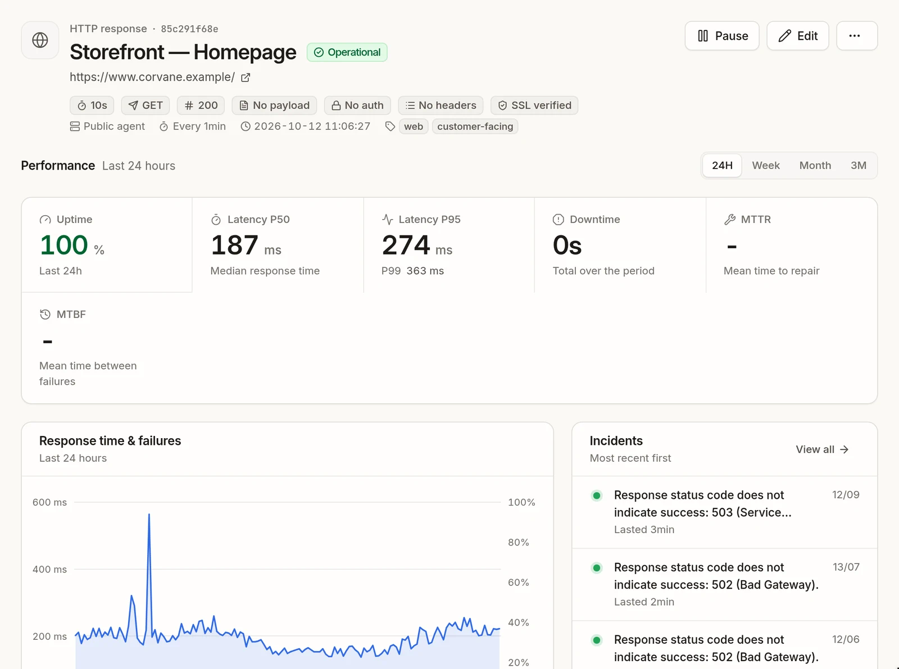
Task: Edit the monitor settings
Action: coord(797,36)
